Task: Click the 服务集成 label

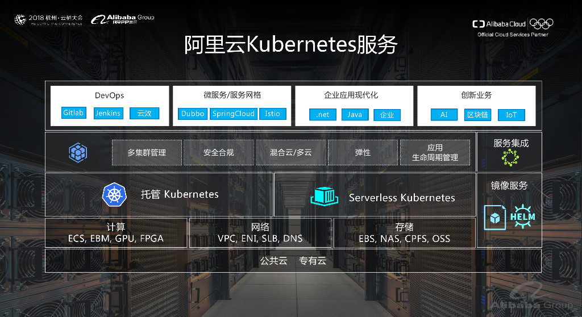Action: click(511, 143)
